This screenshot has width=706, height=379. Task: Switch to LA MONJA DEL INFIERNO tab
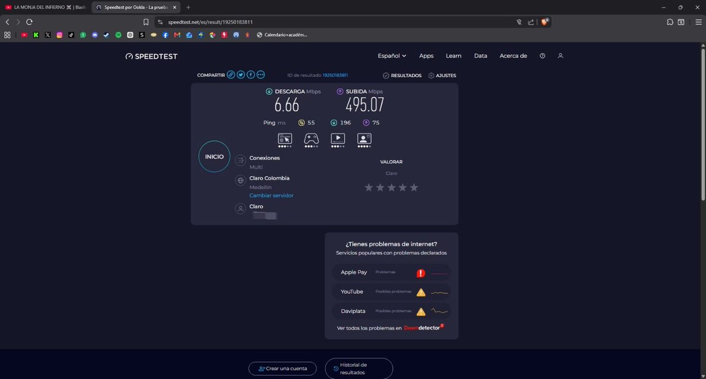click(45, 7)
